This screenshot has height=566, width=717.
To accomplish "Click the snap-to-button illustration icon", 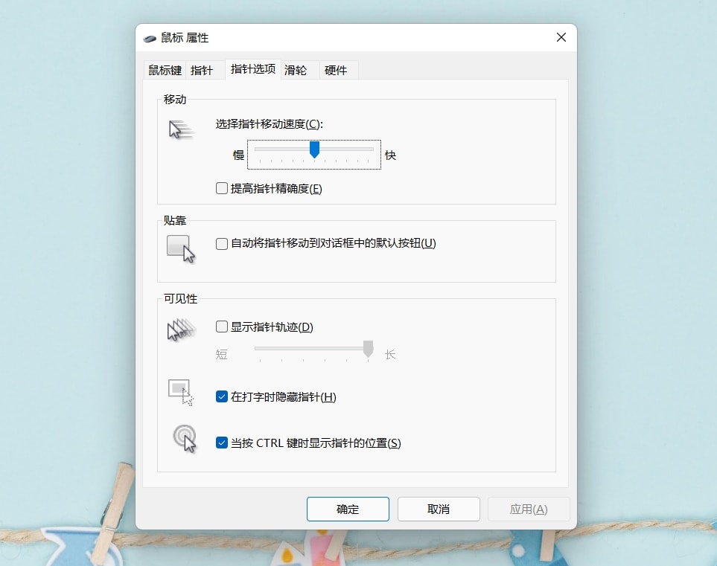I will coord(181,249).
